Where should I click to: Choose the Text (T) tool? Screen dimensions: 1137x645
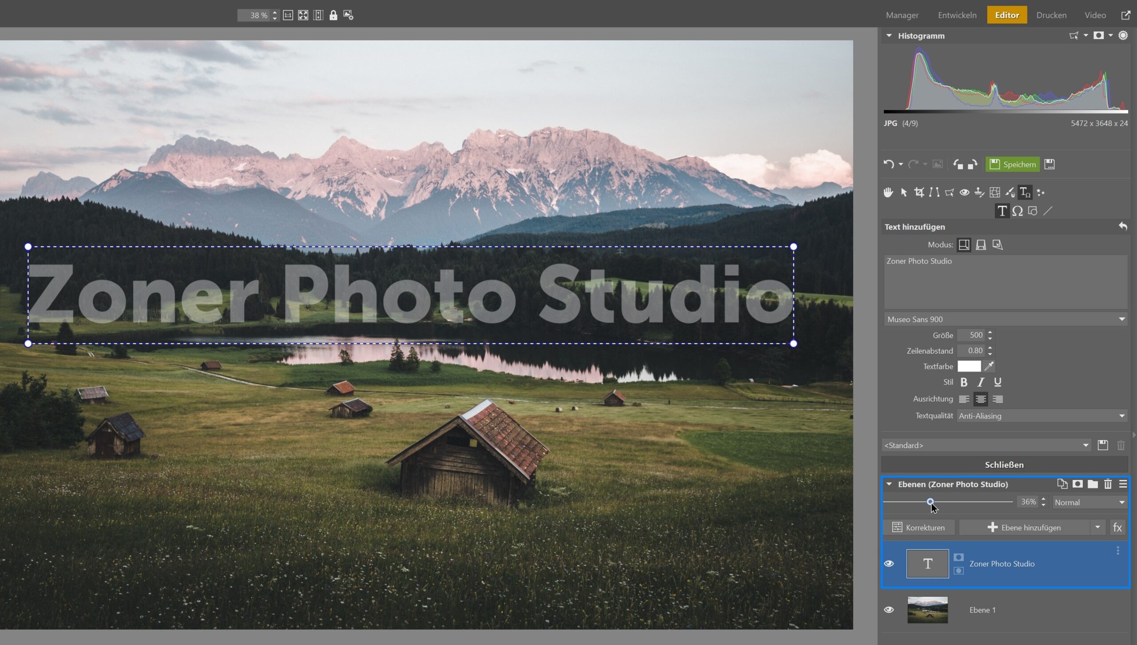[x=1002, y=211]
